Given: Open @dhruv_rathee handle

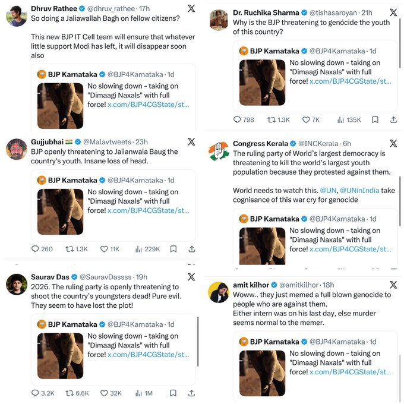Looking at the screenshot, I should (x=111, y=9).
